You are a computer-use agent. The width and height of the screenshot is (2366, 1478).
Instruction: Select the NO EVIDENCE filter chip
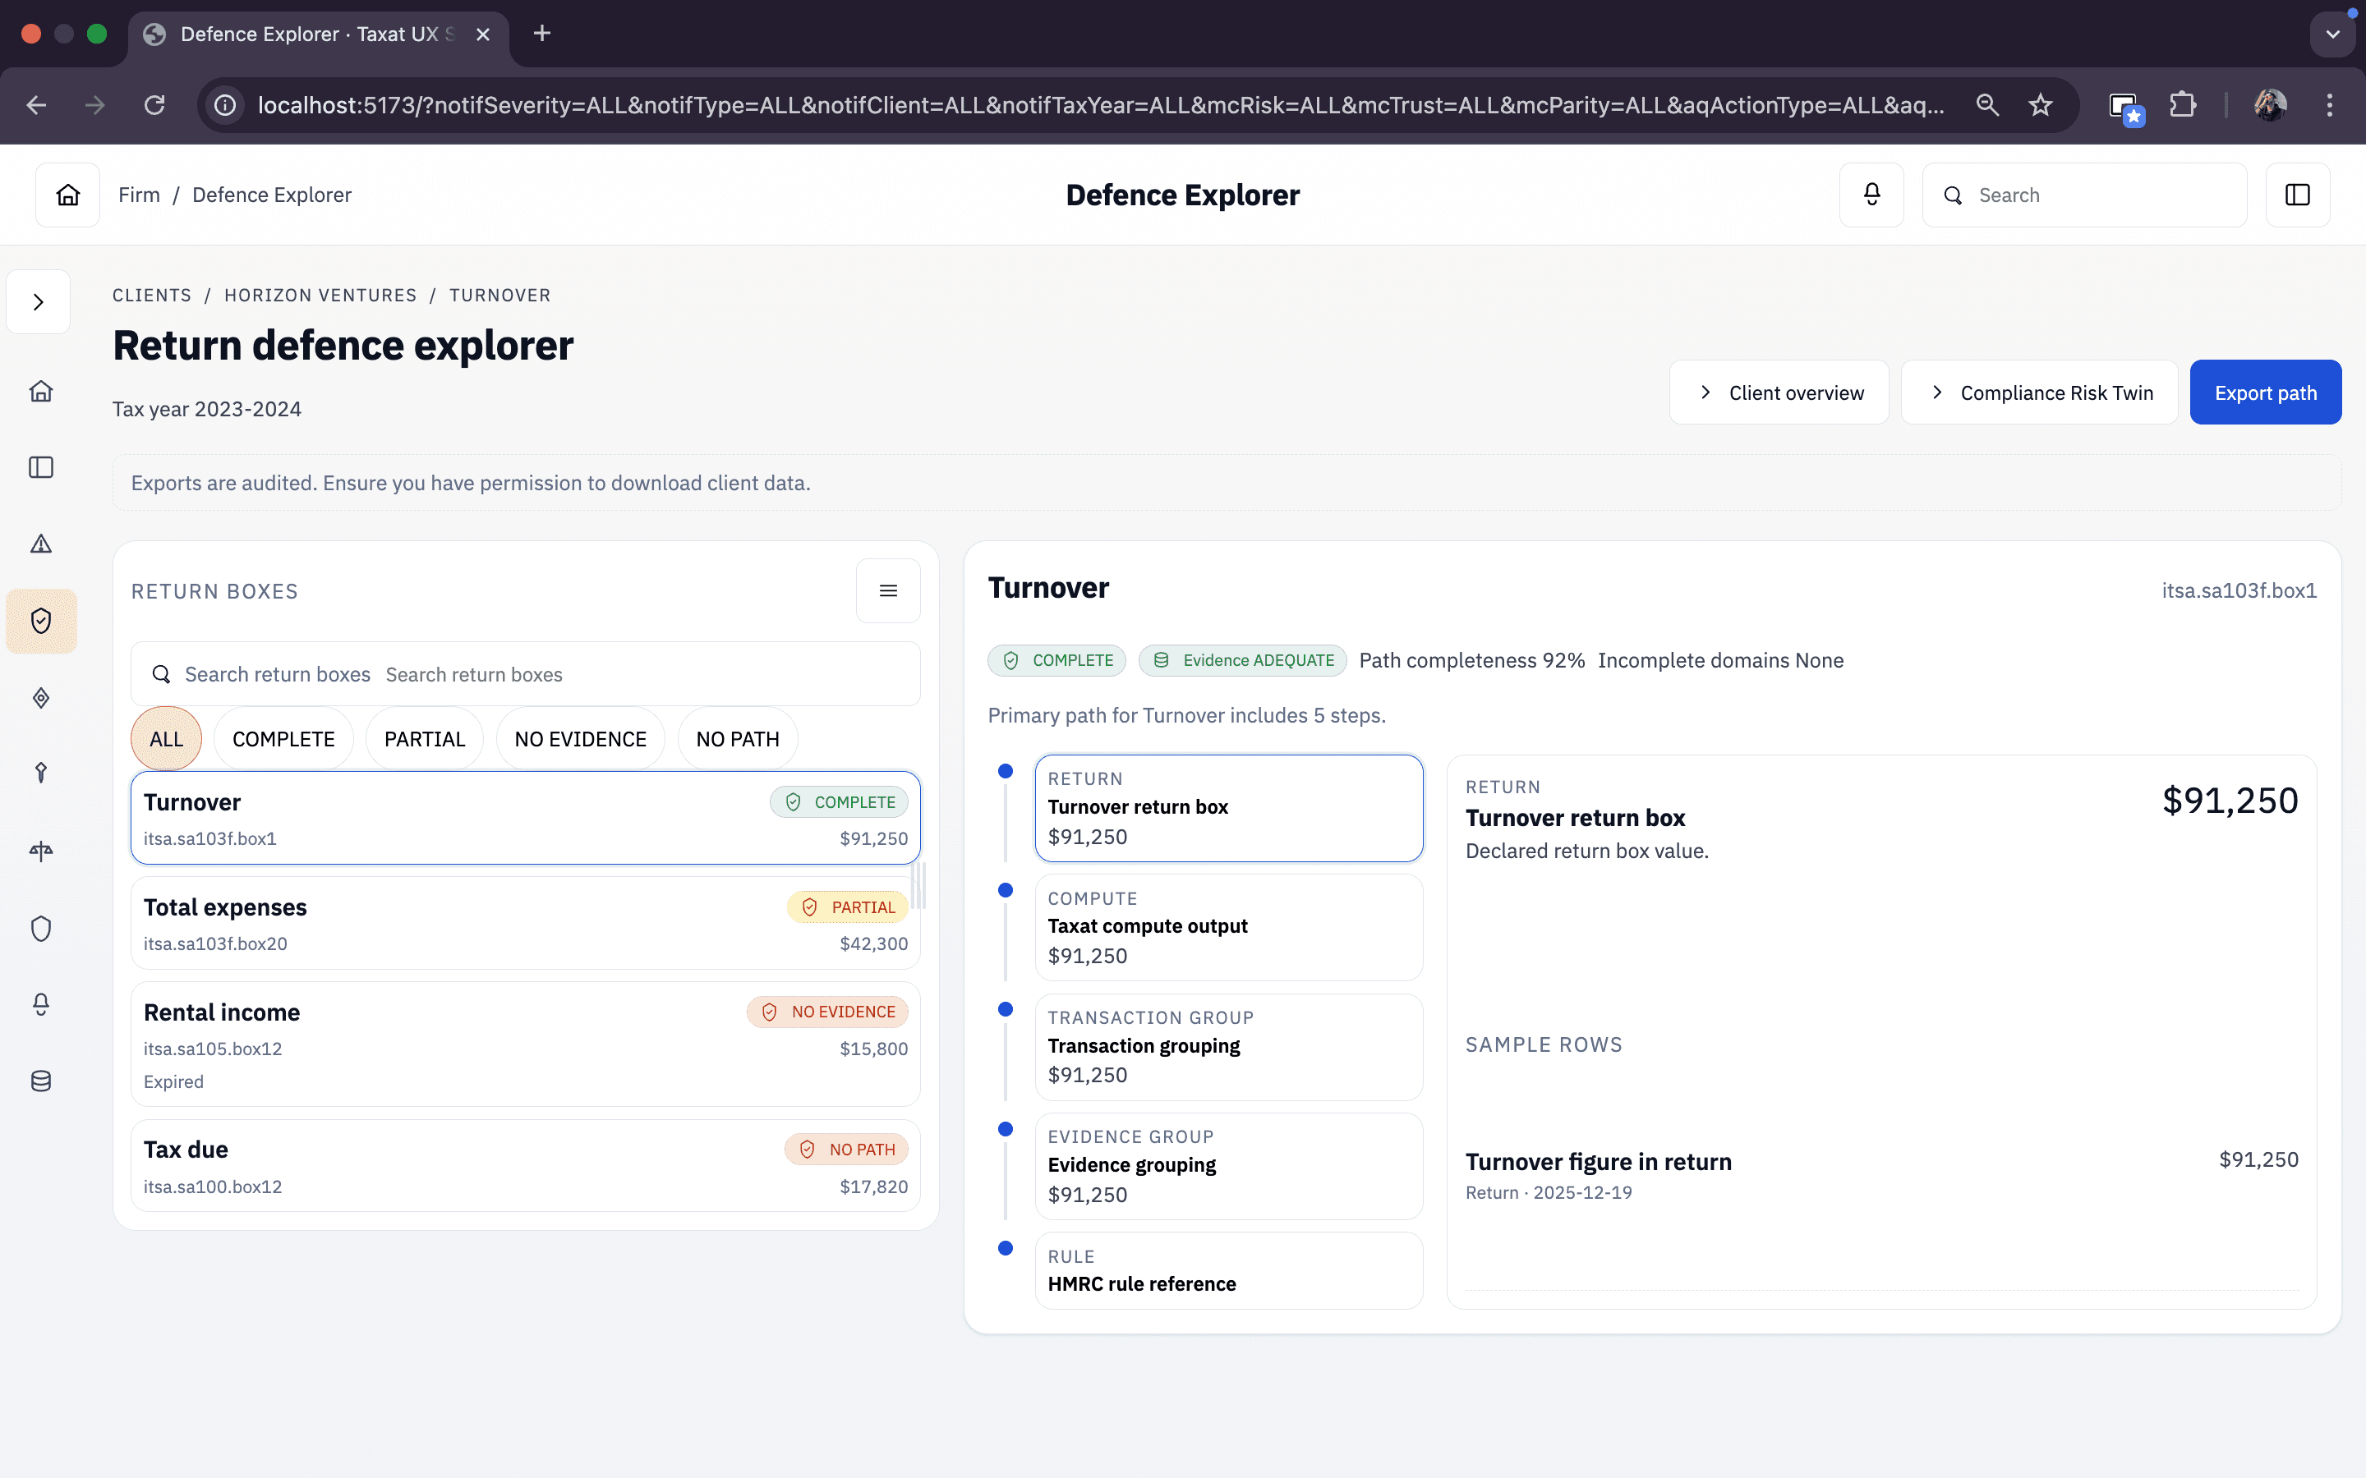tap(580, 739)
